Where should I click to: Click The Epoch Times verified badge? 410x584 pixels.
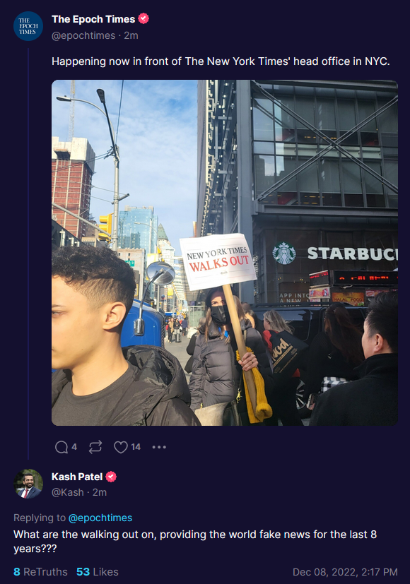(x=143, y=18)
